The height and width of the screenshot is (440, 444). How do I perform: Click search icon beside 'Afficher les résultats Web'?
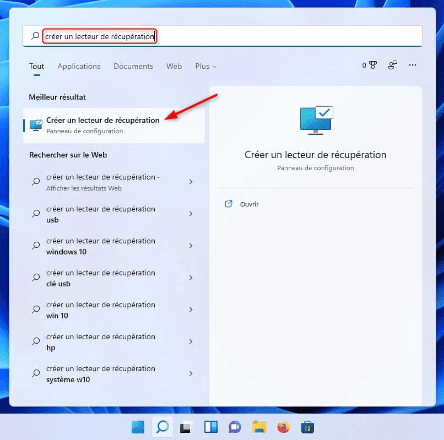pos(36,182)
